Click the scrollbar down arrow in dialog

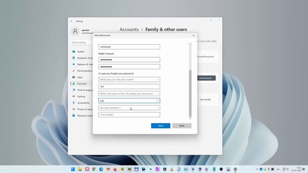tap(190, 118)
